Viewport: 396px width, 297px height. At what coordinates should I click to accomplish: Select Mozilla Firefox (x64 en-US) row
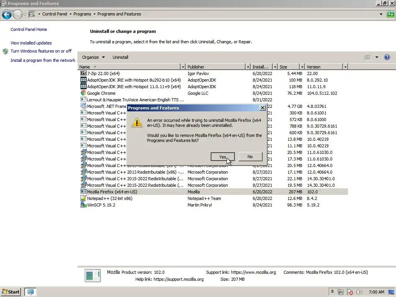(x=213, y=192)
